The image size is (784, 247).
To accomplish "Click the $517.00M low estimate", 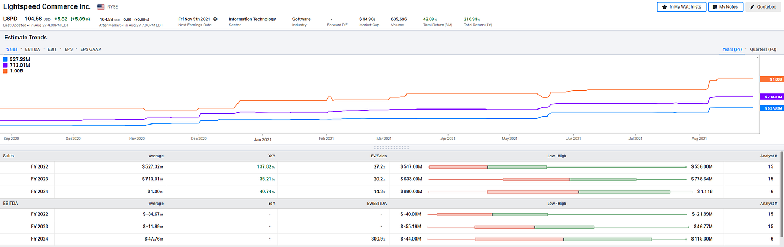I will point(411,166).
